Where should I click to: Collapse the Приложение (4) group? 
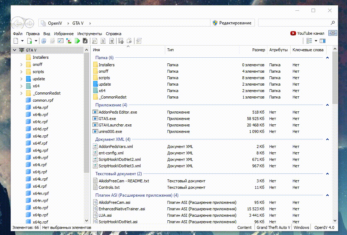pyautogui.click(x=327, y=105)
